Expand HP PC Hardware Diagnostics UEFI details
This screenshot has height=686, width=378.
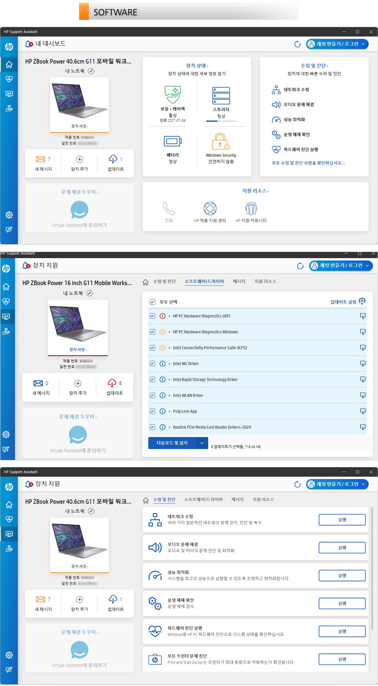click(170, 316)
